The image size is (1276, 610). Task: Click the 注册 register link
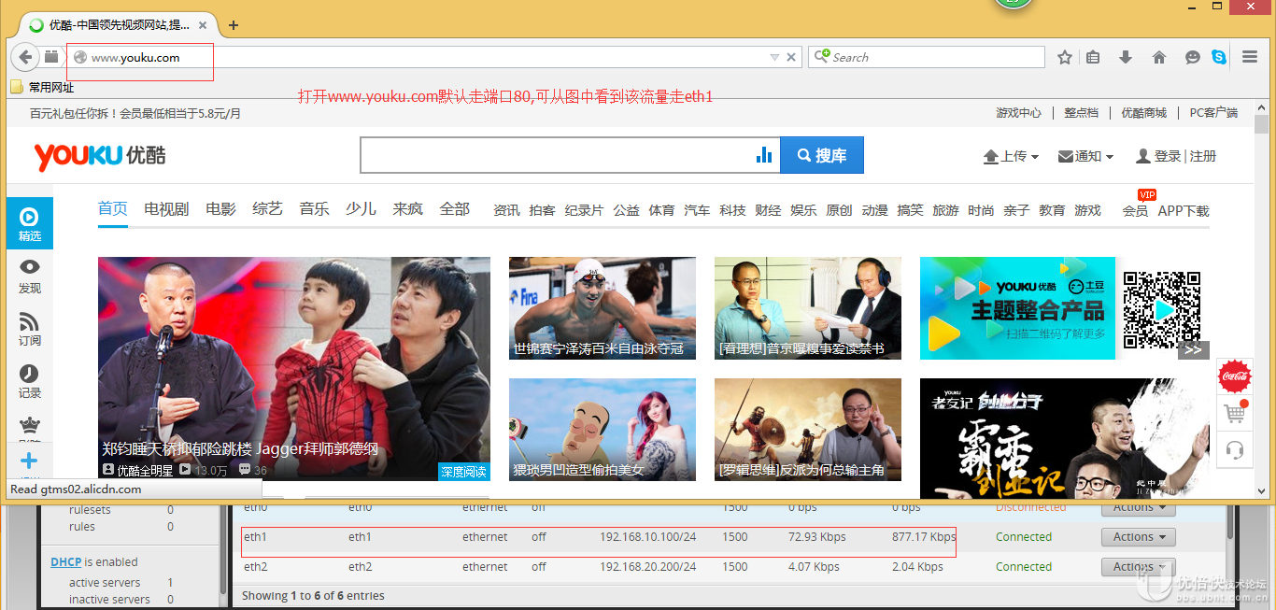coord(1203,156)
